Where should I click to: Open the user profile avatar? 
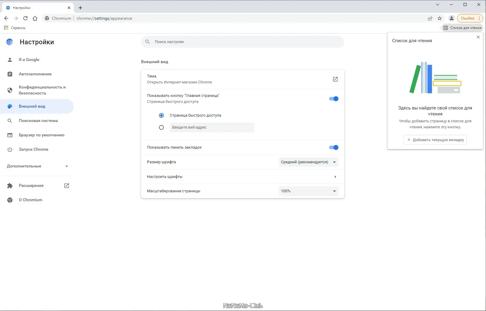pos(452,18)
